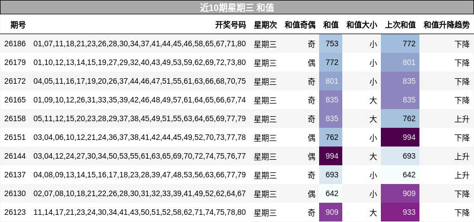This screenshot has height=222, width=474.
Task: Click 上次和值 cell 772 in row 26186
Action: (400, 44)
